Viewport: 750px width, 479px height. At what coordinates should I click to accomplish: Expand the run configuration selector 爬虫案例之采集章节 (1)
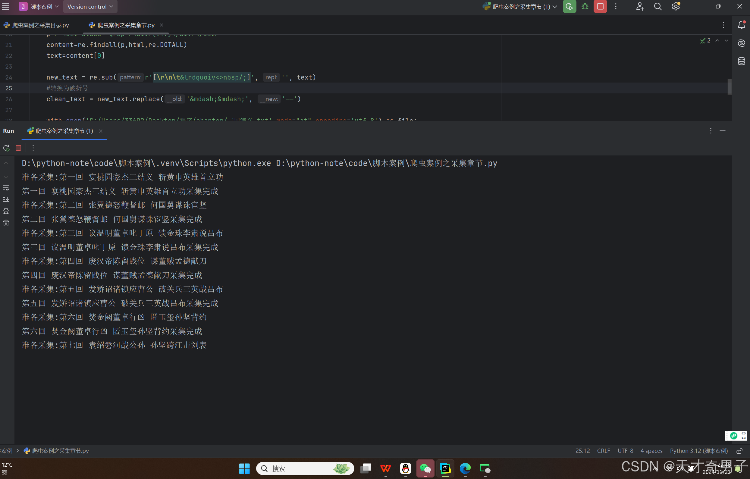click(520, 7)
